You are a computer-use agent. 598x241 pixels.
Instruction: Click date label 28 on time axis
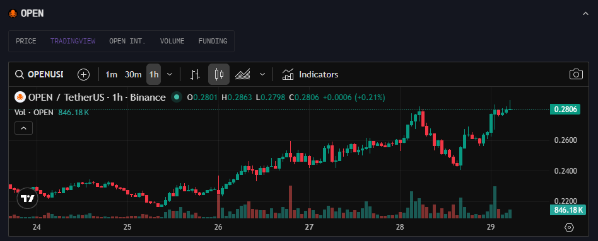pyautogui.click(x=400, y=227)
